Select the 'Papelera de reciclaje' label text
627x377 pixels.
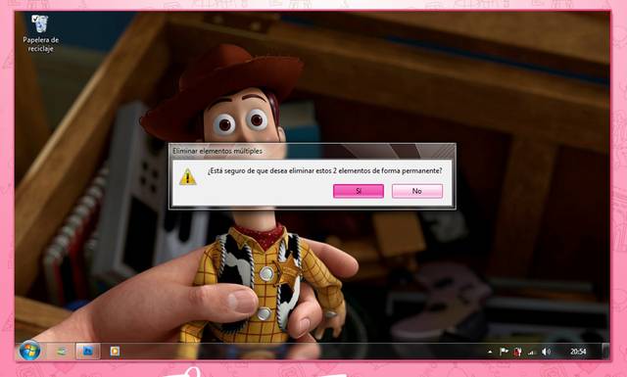point(41,44)
